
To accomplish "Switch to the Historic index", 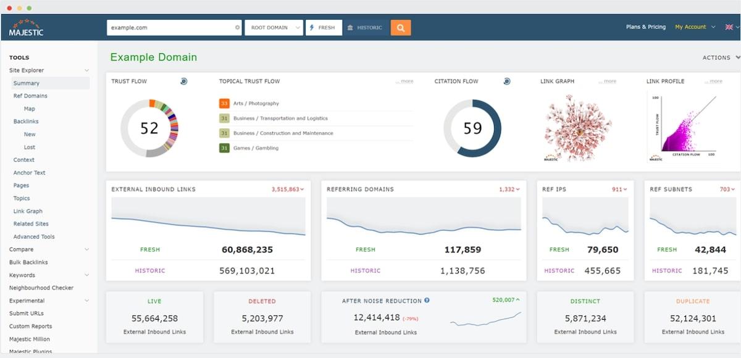I will click(366, 28).
